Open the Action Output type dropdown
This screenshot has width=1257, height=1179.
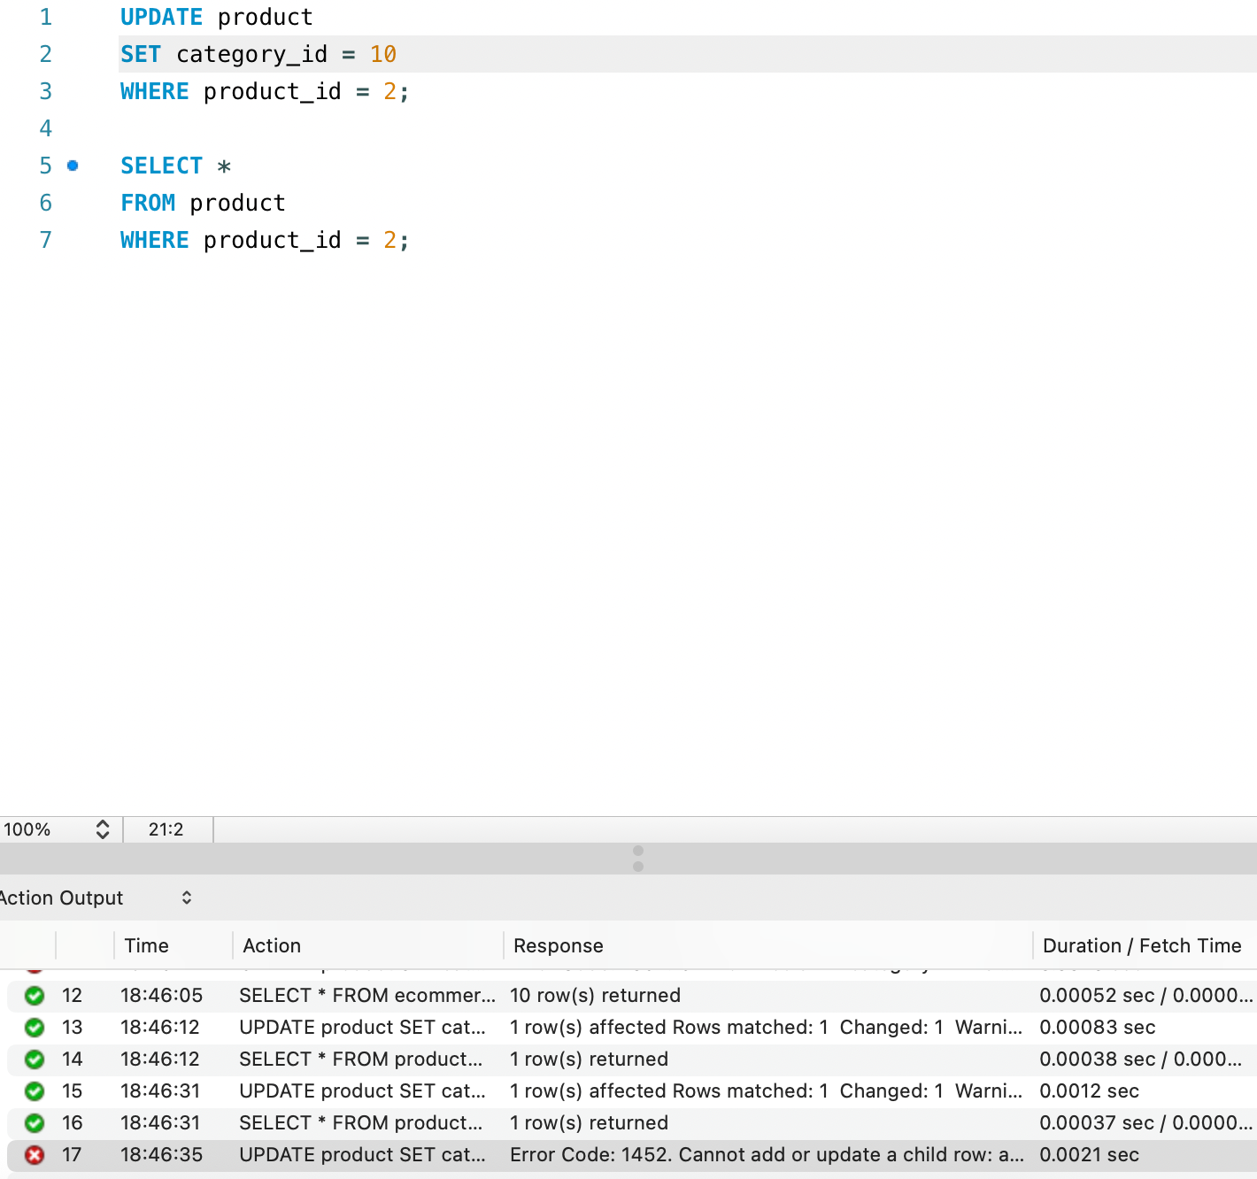pos(187,898)
